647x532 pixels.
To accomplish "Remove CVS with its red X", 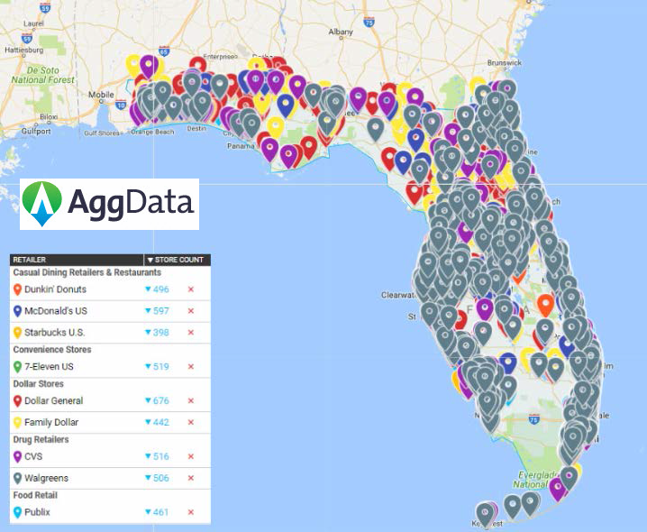I will [191, 457].
